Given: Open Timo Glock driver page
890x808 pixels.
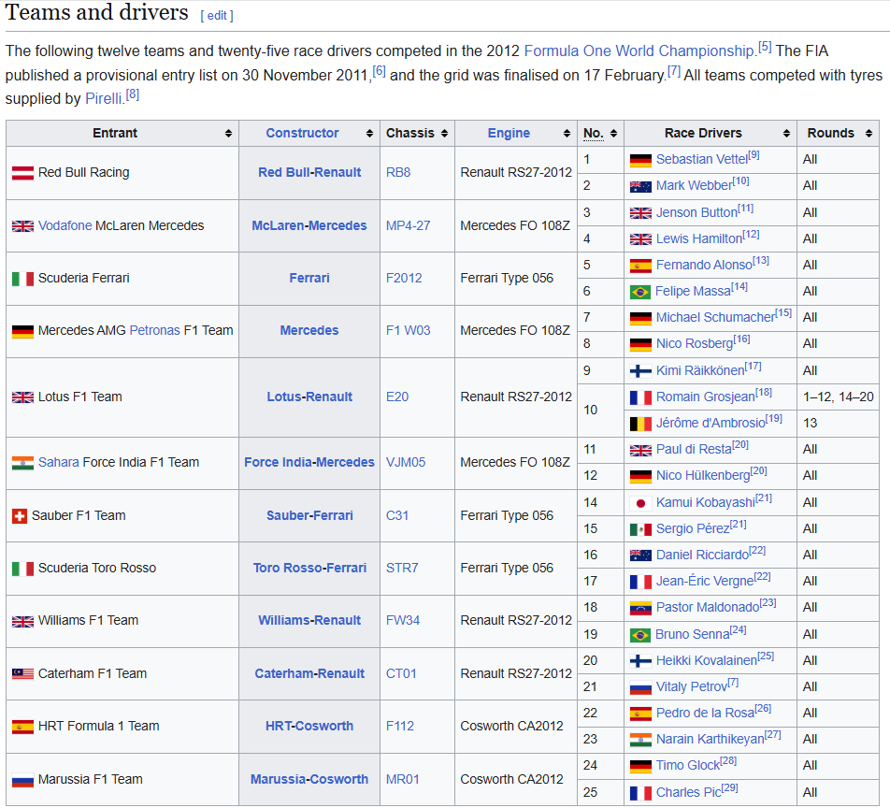Looking at the screenshot, I should point(687,766).
